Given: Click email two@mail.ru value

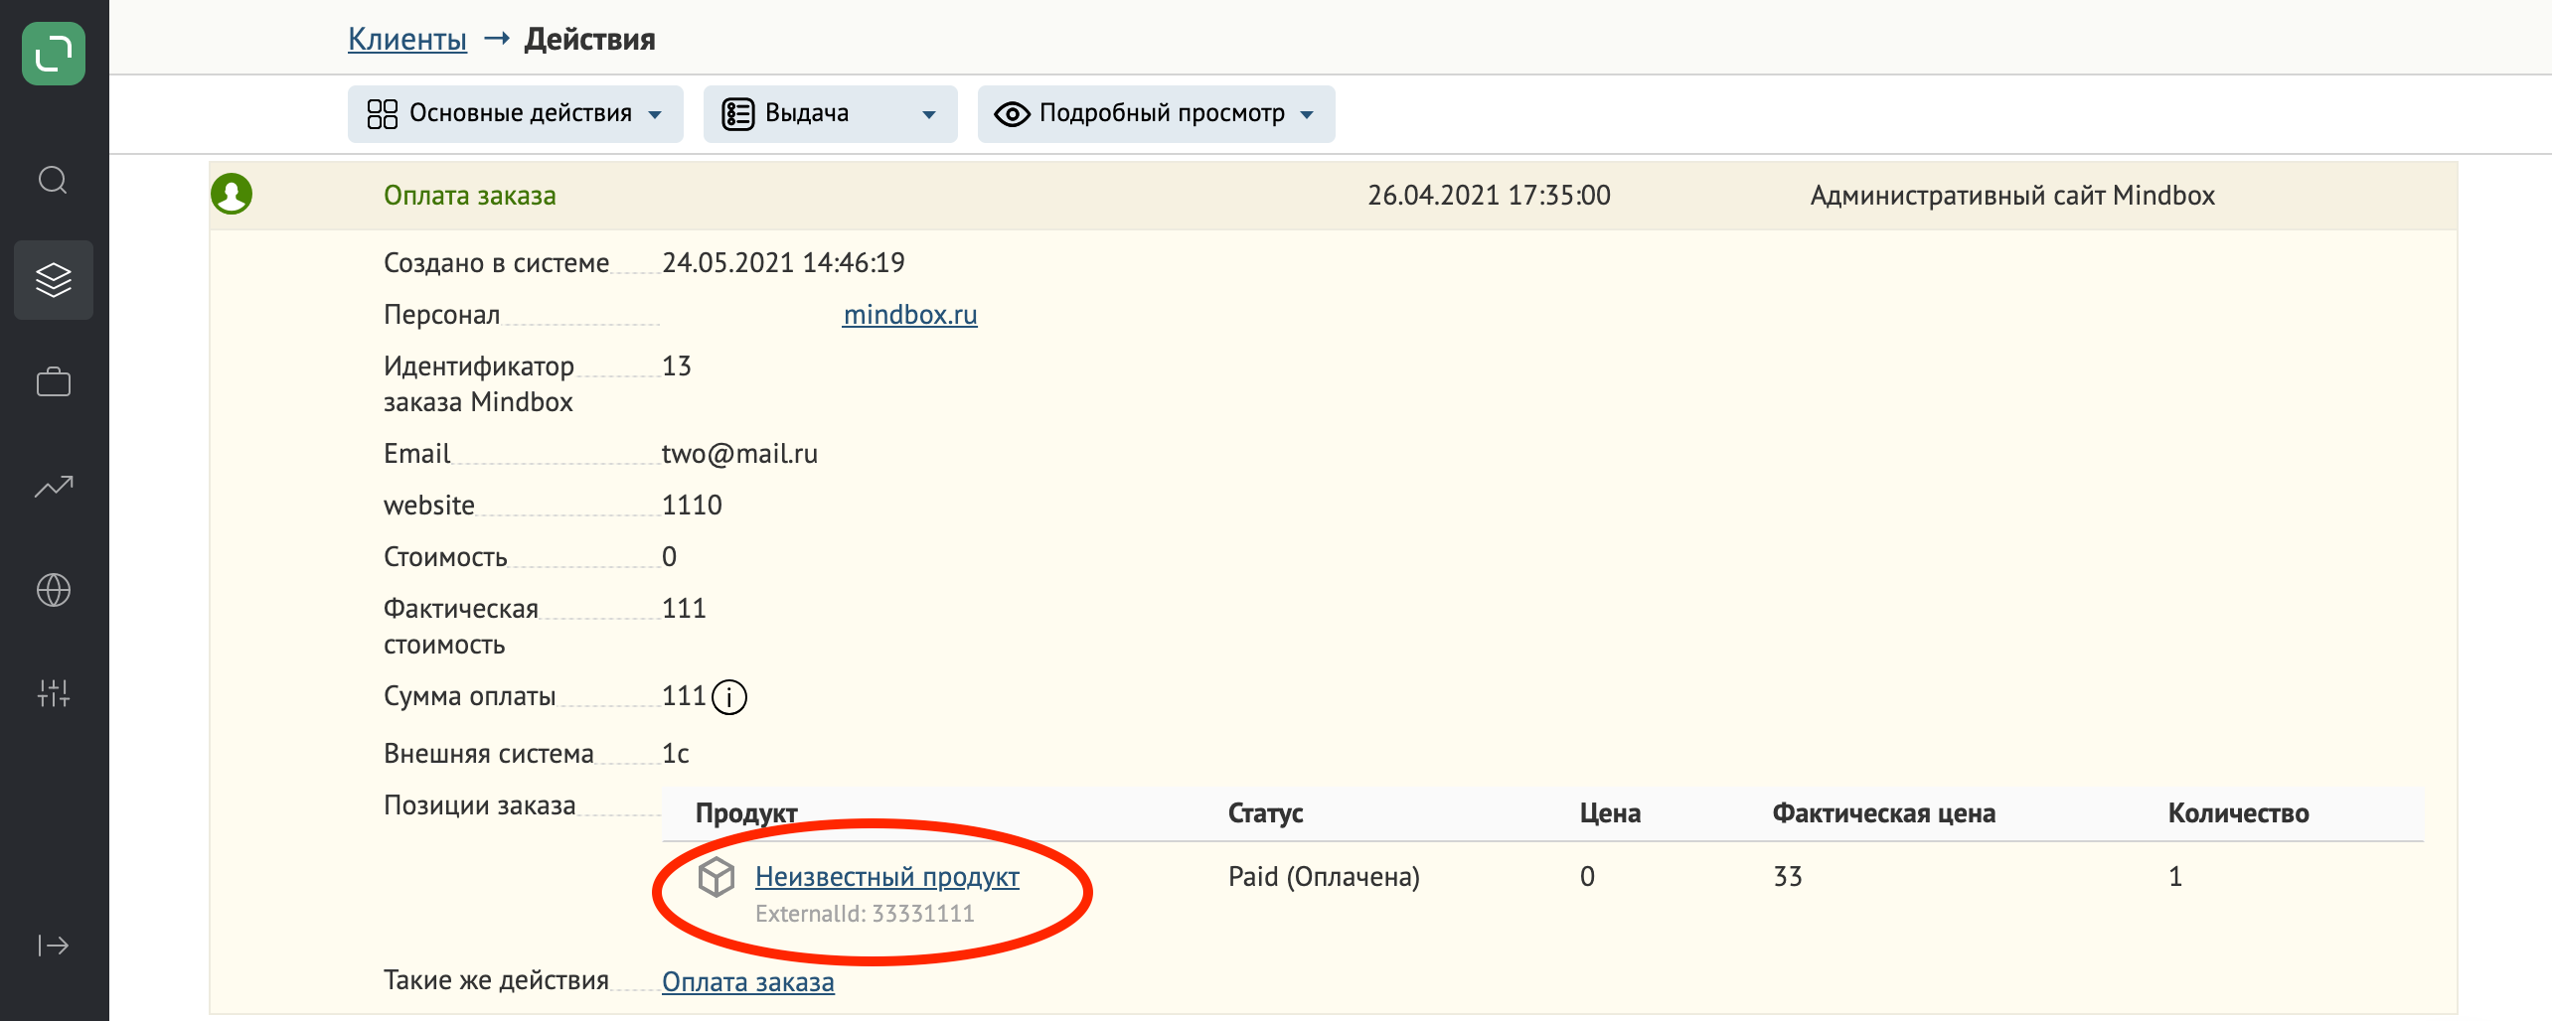Looking at the screenshot, I should 739,454.
